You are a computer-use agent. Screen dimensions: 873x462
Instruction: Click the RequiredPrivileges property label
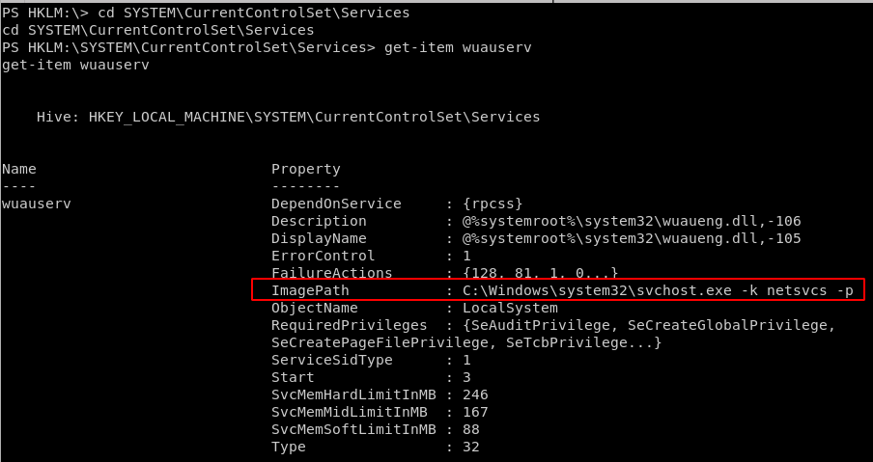[349, 325]
